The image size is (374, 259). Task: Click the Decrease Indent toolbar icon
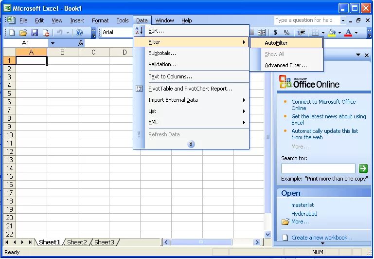coord(302,32)
